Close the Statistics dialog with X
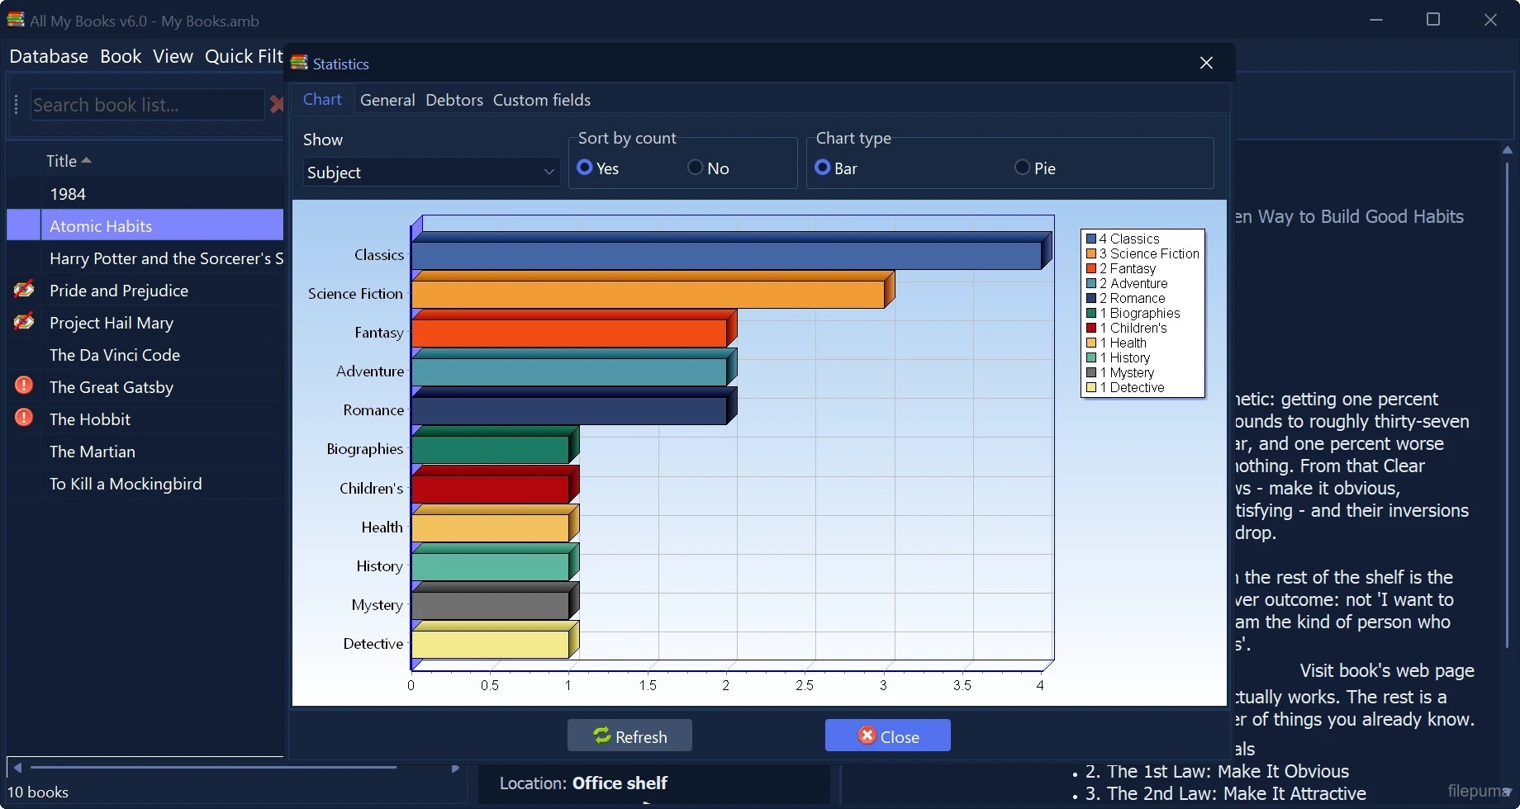Screen dimensions: 1520x809 (x=1206, y=64)
